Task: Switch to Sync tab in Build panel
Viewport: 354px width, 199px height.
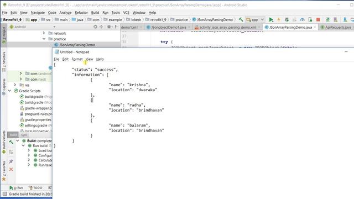Action: click(24, 135)
